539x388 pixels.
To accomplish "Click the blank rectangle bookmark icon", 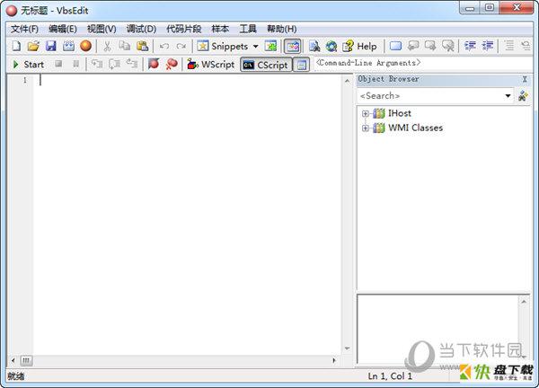I will [395, 46].
